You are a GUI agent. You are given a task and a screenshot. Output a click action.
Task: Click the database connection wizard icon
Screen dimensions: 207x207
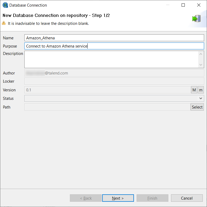click(x=196, y=18)
